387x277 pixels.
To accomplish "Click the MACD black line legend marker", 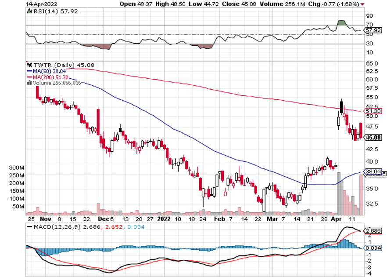I will (29, 227).
